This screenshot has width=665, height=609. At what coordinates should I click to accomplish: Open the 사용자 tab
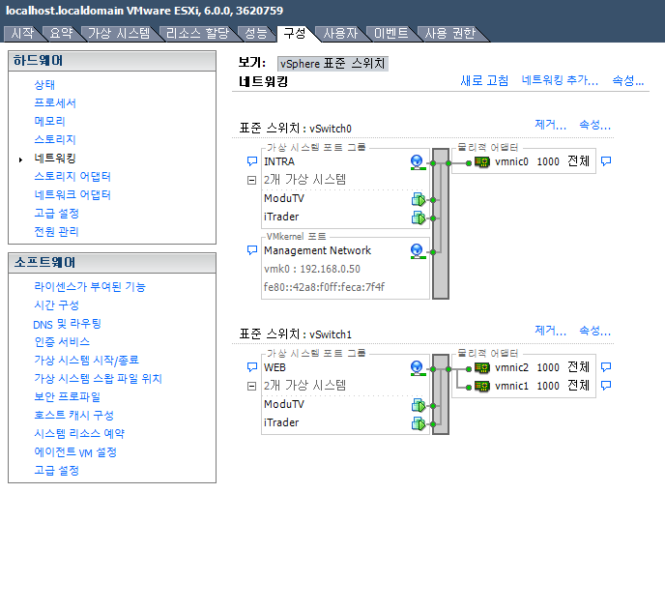point(340,34)
